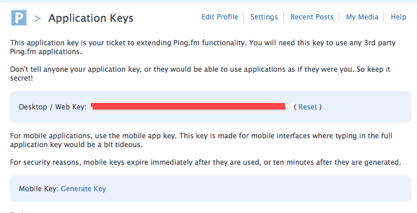Click the redacted Desktop / Web key value
This screenshot has height=213, width=417.
click(190, 107)
